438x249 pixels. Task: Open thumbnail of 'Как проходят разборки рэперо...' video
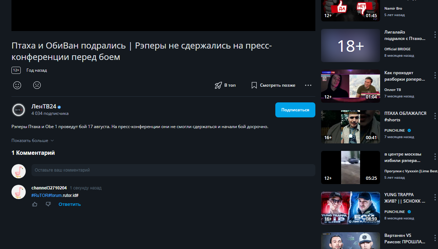click(350, 86)
